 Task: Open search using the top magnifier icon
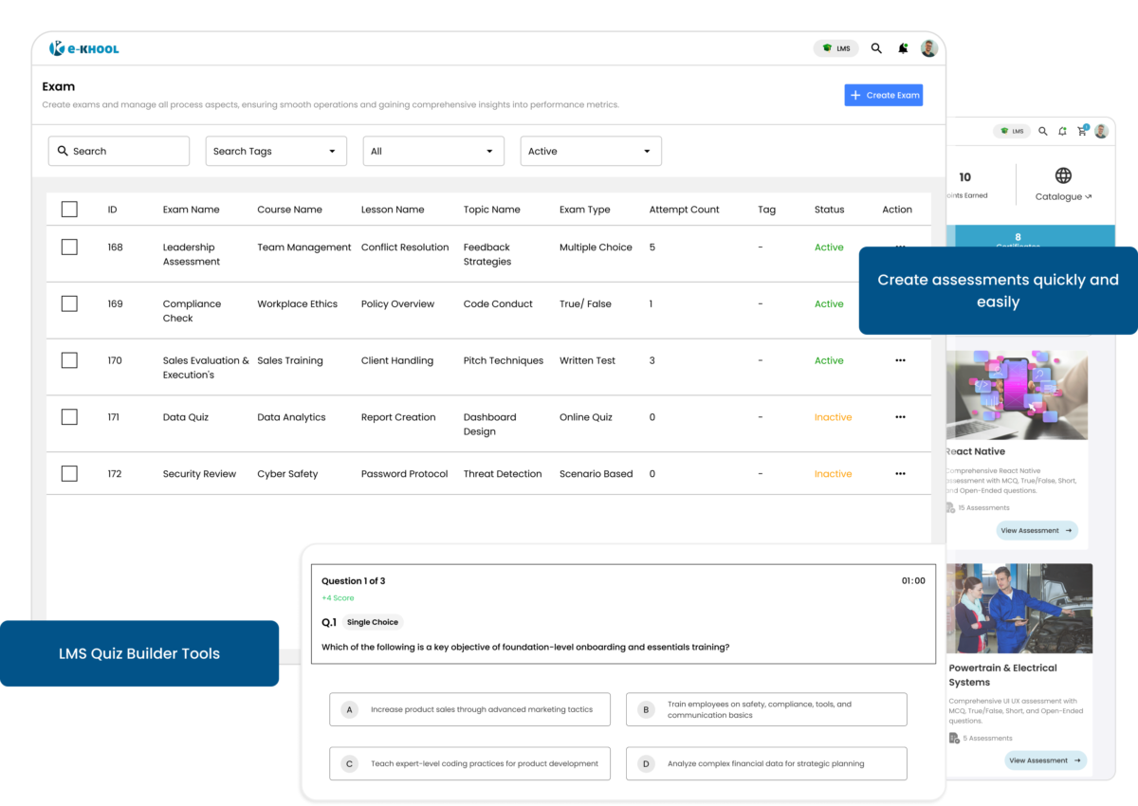pos(876,48)
